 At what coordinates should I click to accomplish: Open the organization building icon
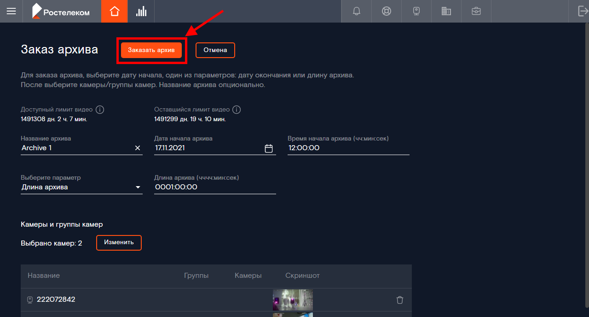[446, 11]
